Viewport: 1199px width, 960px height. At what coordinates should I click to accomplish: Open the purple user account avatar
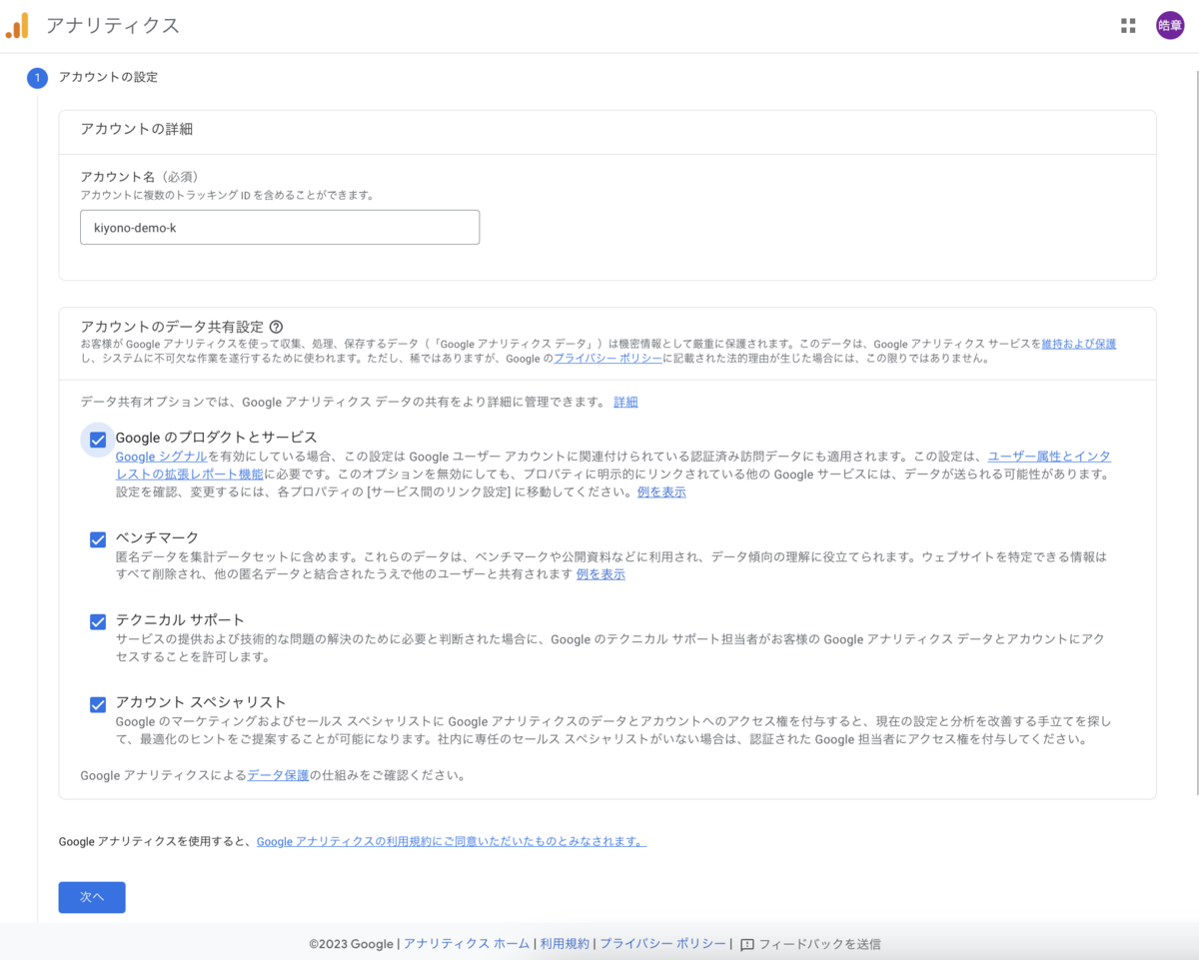1169,26
